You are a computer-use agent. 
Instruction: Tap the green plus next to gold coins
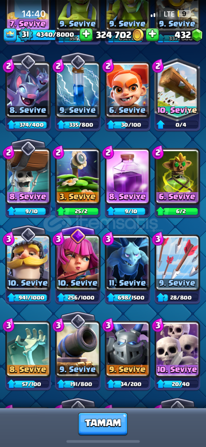coord(86,35)
